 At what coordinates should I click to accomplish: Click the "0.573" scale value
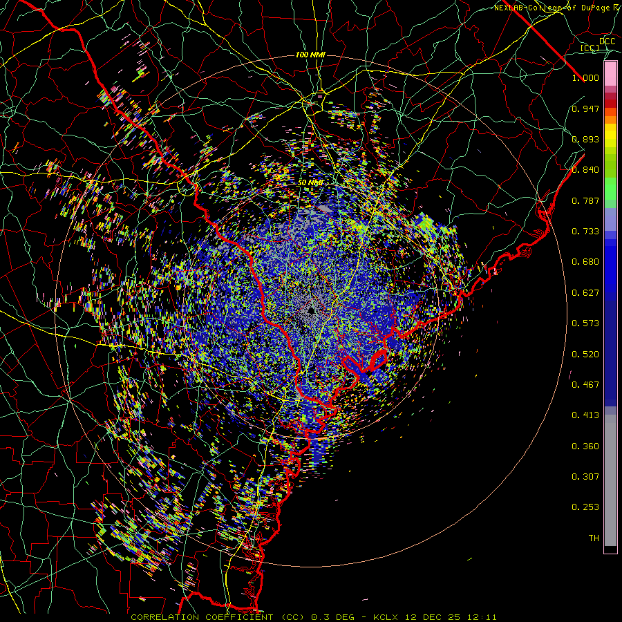pos(585,323)
